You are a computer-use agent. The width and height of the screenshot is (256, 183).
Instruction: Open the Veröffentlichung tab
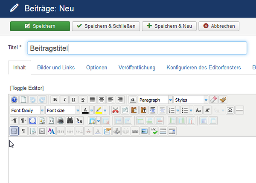(x=131, y=67)
